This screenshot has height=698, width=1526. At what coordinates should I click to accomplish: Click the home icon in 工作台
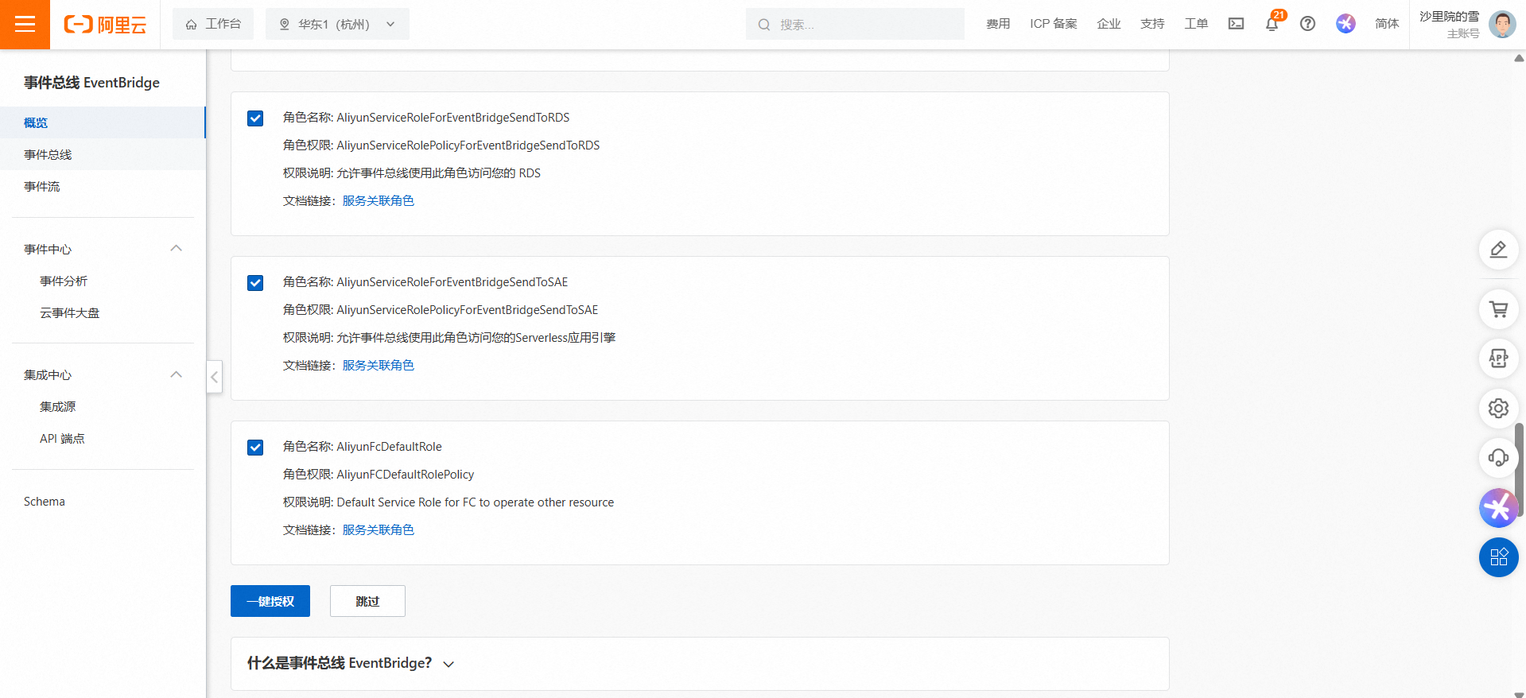pos(191,25)
